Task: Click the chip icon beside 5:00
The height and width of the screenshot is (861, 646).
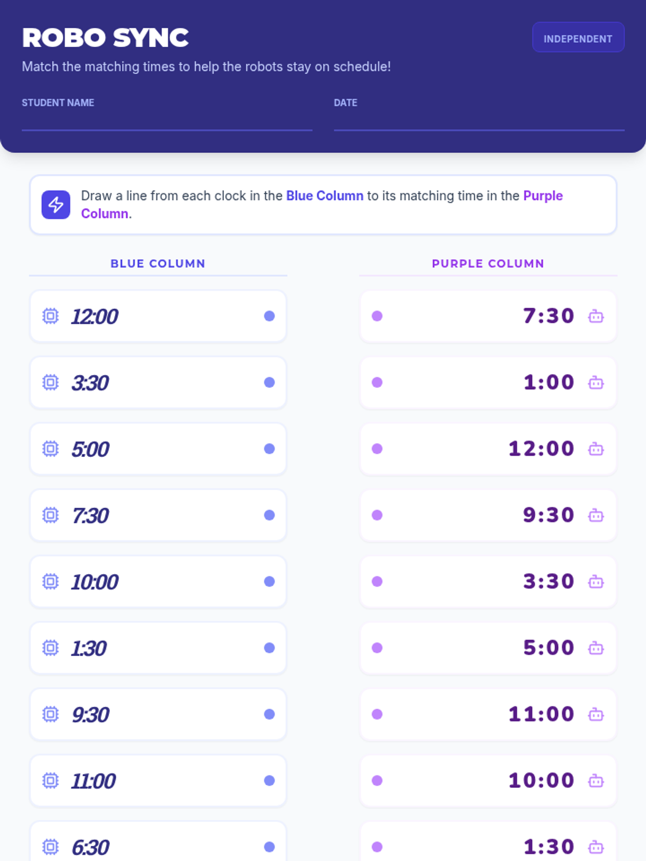Action: (51, 449)
